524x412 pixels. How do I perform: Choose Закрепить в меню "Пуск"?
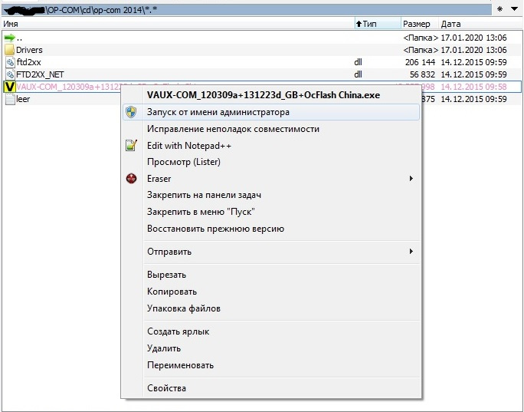tap(271, 212)
